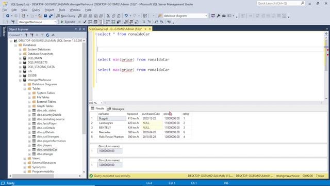Viewport: 330px width, 186px height.
Task: Click the Disconnect icon in Object Explorer
Action: [32, 35]
